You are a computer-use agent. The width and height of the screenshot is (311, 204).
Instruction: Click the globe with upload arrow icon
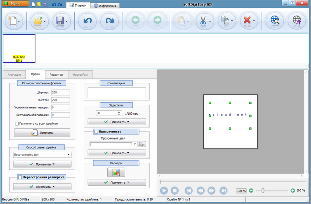297,21
